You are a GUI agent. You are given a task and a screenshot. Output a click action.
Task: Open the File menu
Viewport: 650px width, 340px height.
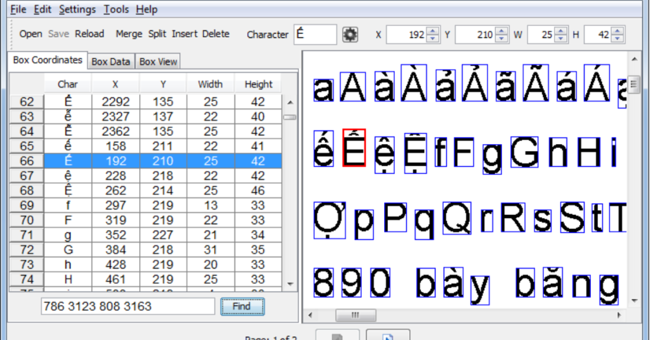tap(18, 10)
